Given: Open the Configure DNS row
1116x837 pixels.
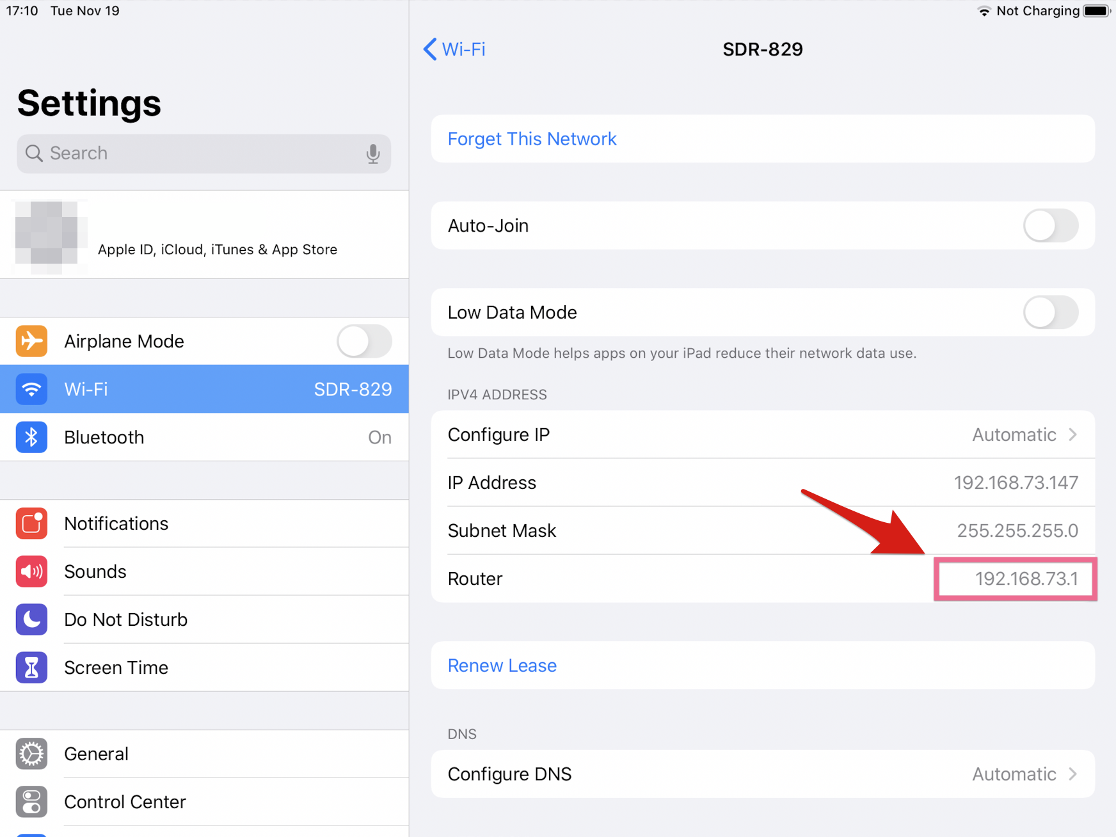Looking at the screenshot, I should [763, 774].
